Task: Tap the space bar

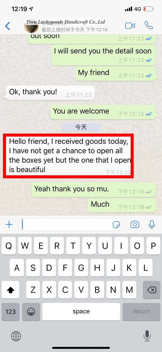Action: (81, 312)
